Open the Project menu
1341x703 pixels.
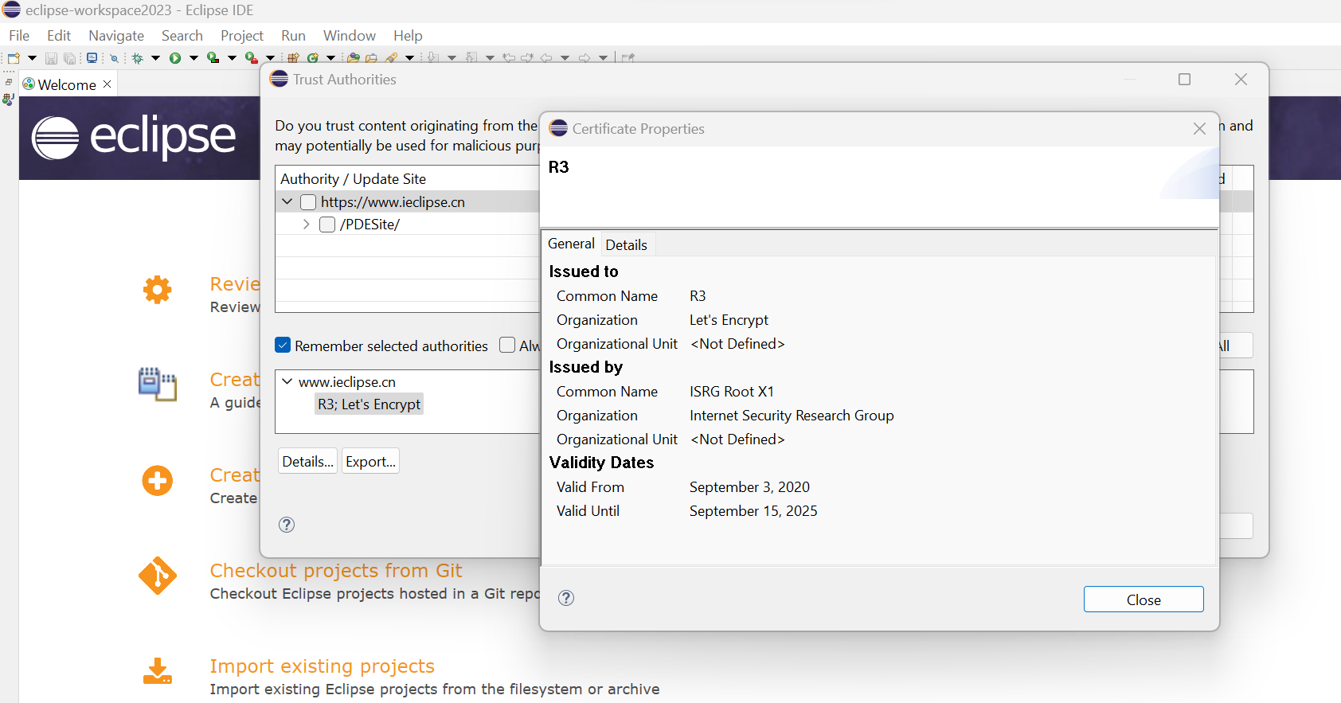point(242,36)
